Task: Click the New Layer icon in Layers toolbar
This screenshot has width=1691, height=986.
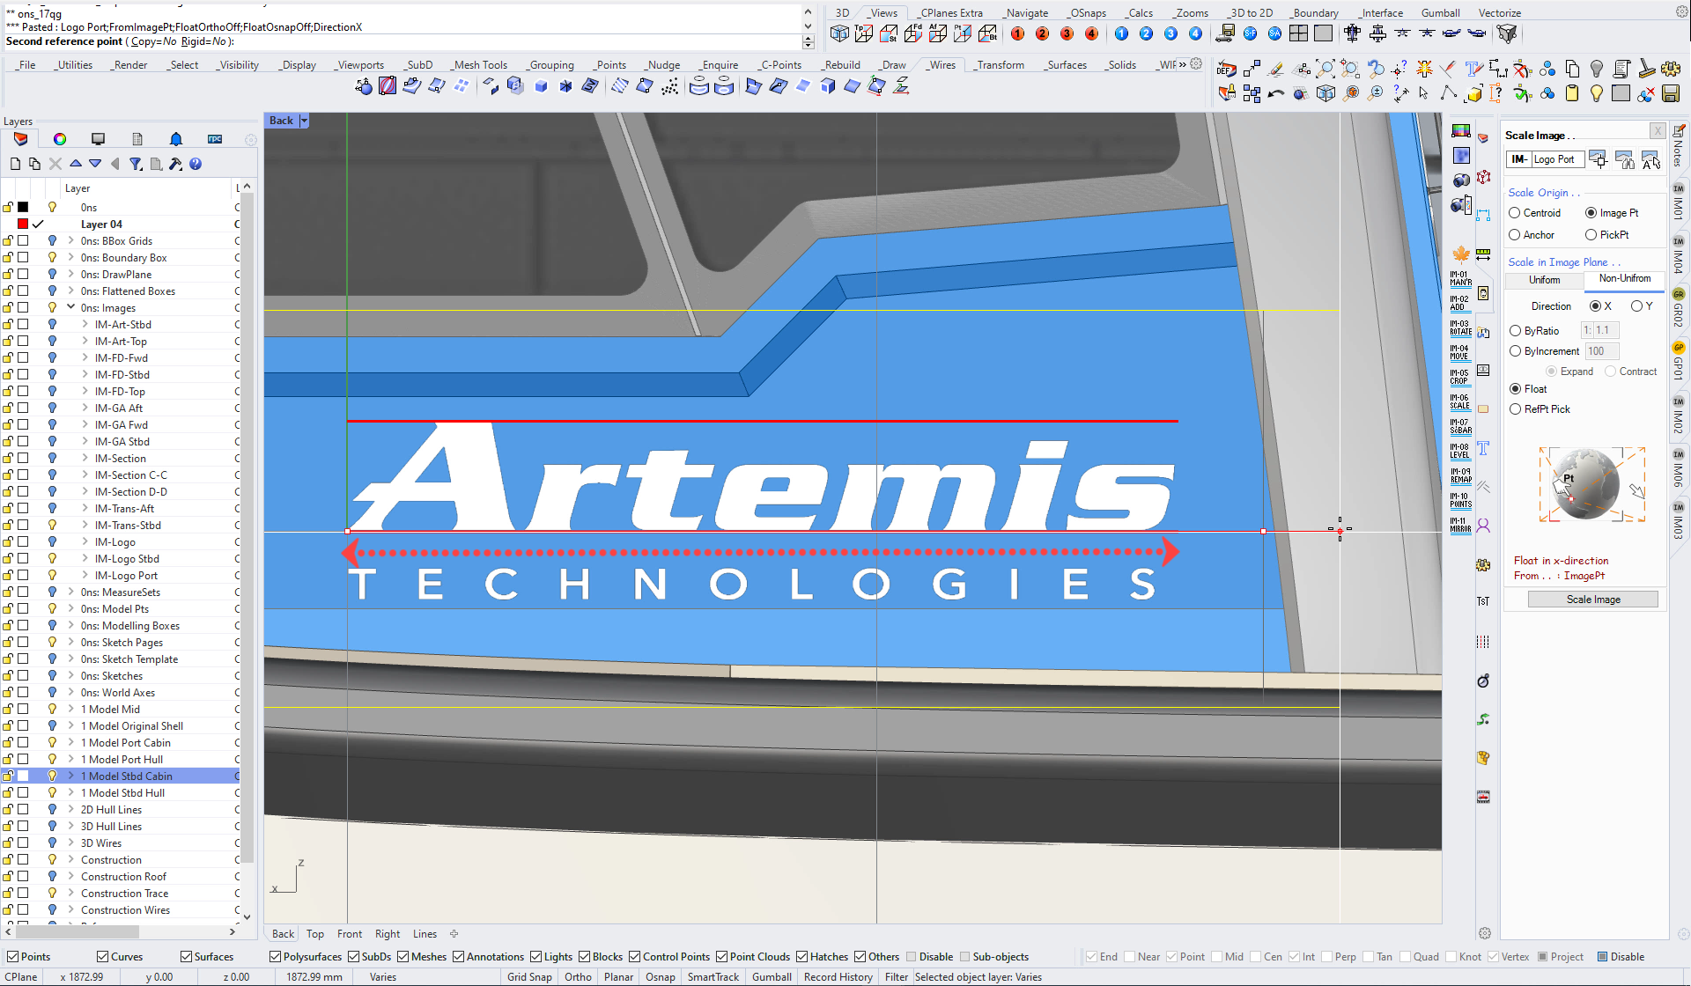Action: coord(15,164)
